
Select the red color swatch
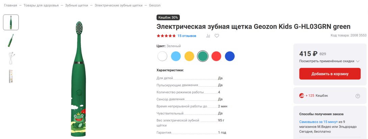point(216,56)
